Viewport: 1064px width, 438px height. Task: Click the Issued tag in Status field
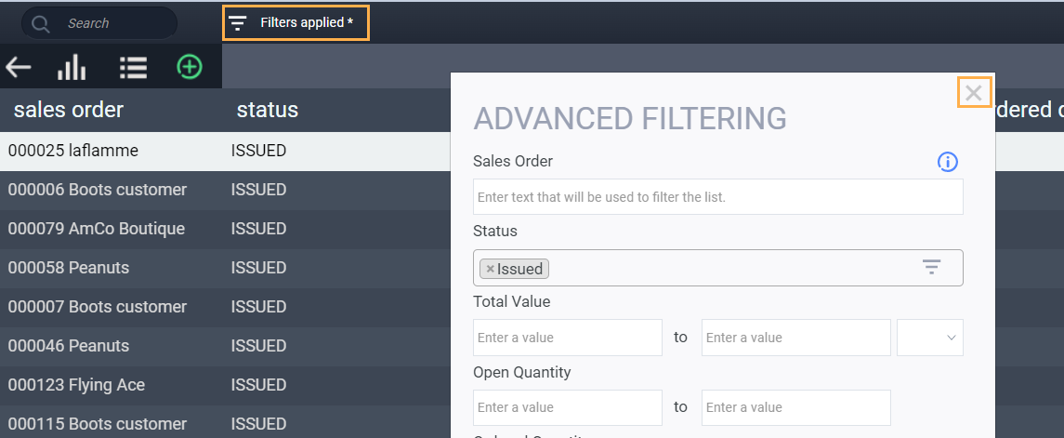coord(515,269)
